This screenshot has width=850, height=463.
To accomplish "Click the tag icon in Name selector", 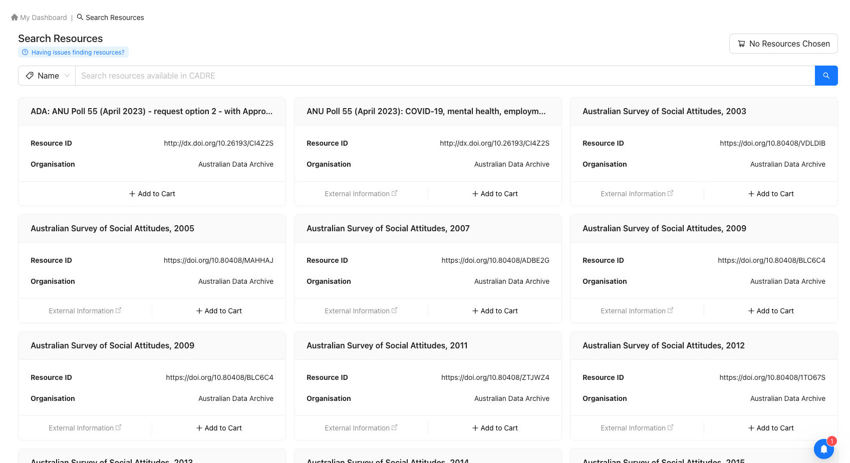I will (x=30, y=76).
